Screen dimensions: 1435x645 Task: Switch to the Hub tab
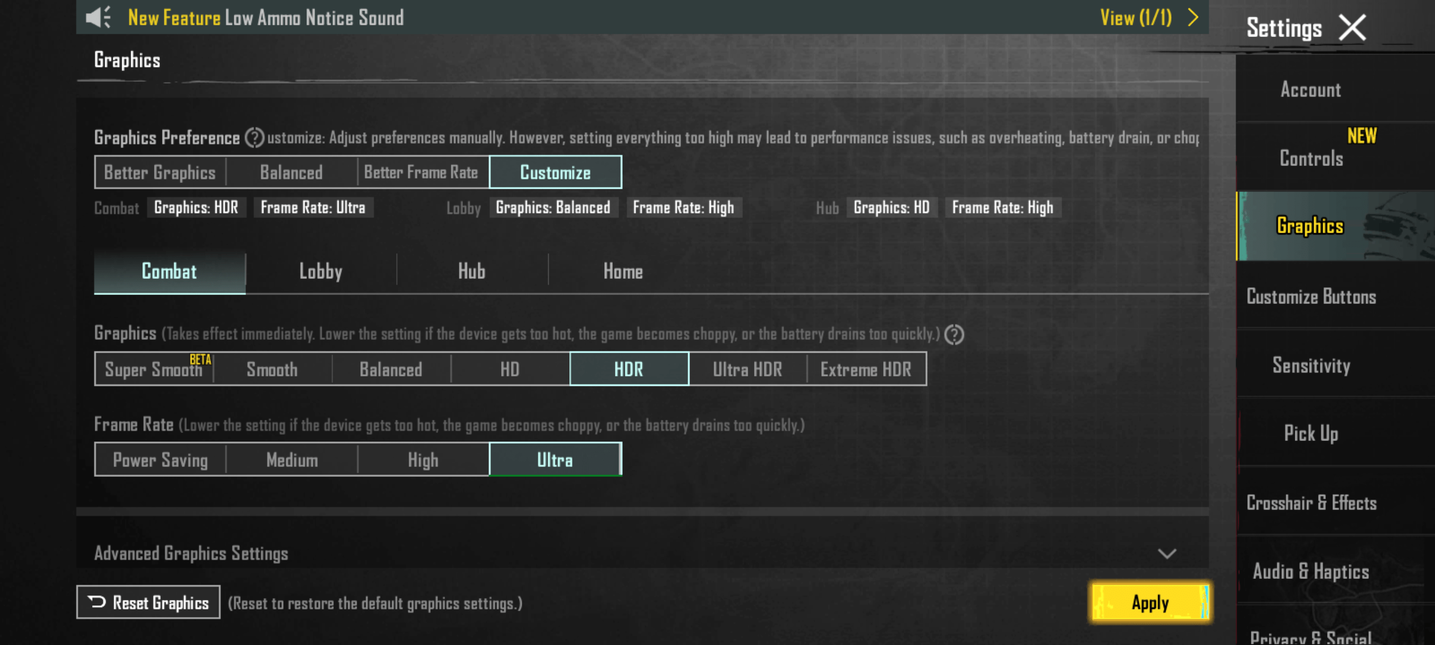tap(471, 272)
